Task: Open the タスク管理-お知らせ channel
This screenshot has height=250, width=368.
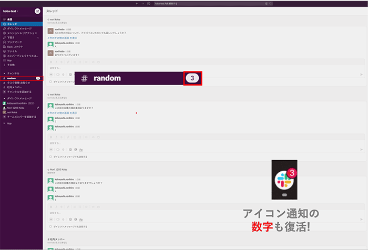Action: point(22,83)
